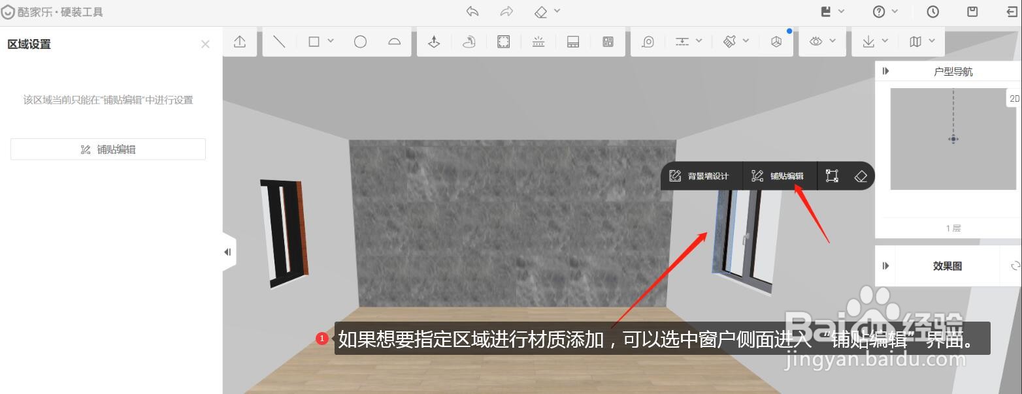
Task: Open the tape measure tool
Action: [x=648, y=41]
